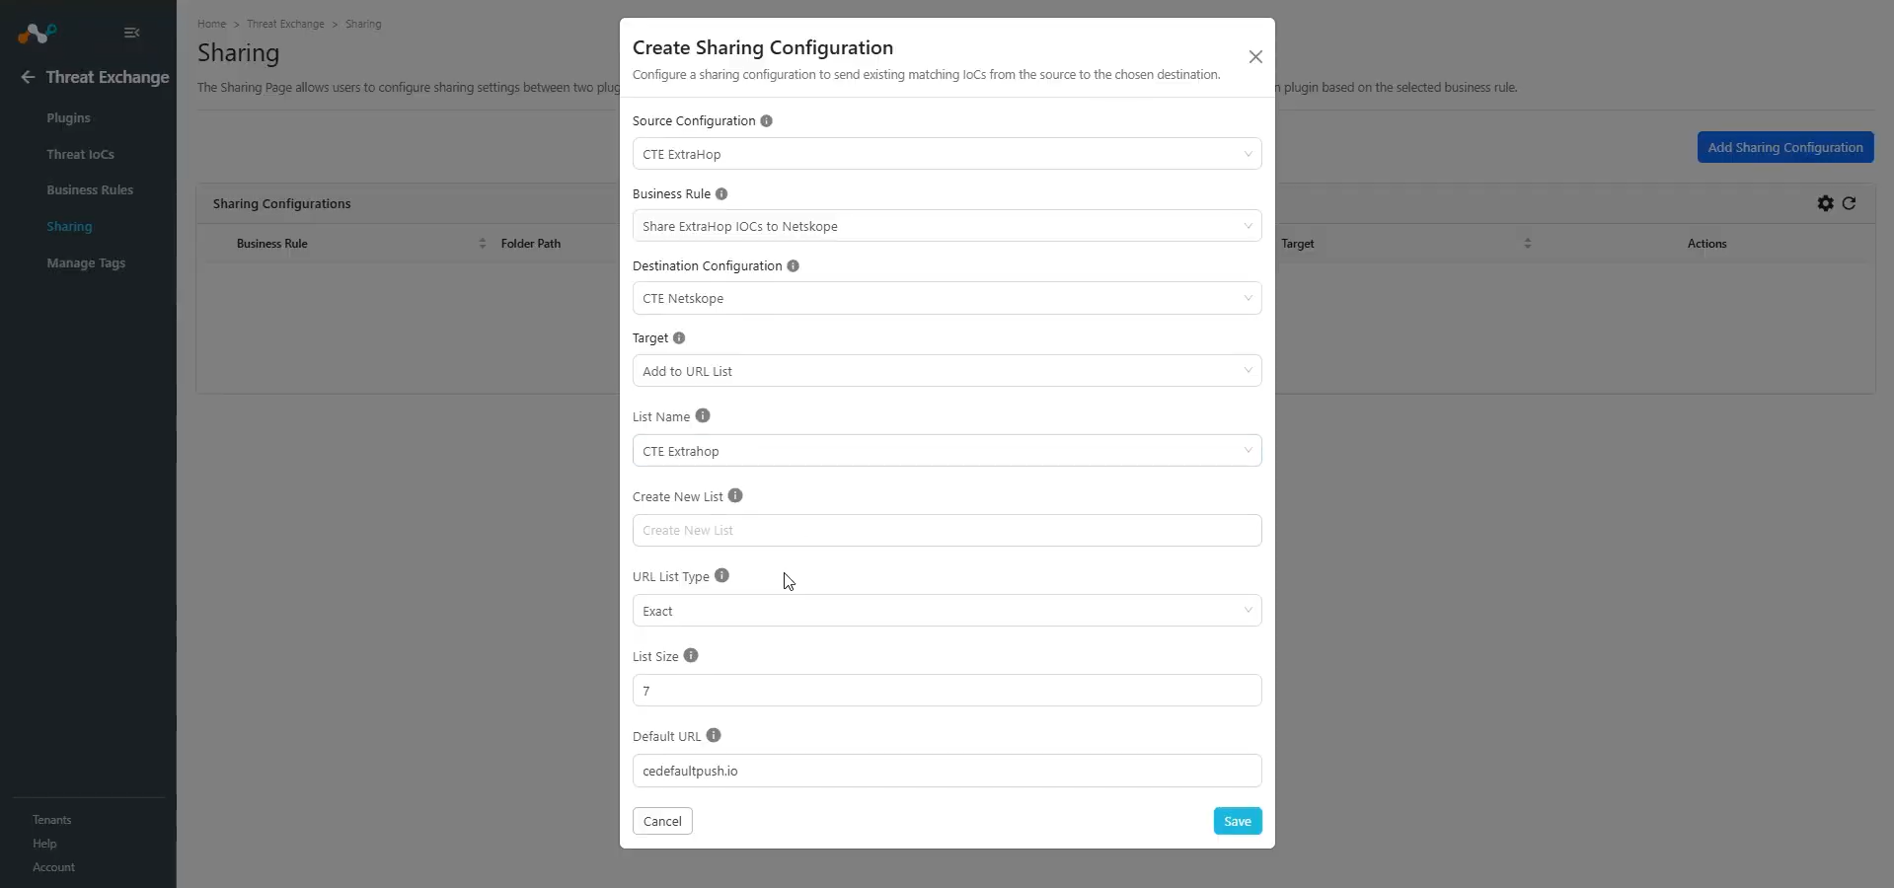The height and width of the screenshot is (888, 1894).
Task: Refresh the Sharing Configurations table
Action: [x=1849, y=203]
